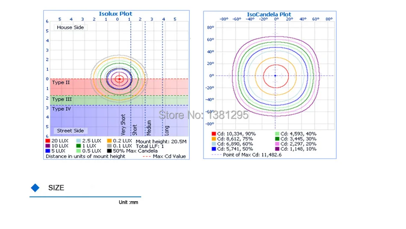Click the vertical 'Very Short' label
406x229 pixels.
(123, 125)
